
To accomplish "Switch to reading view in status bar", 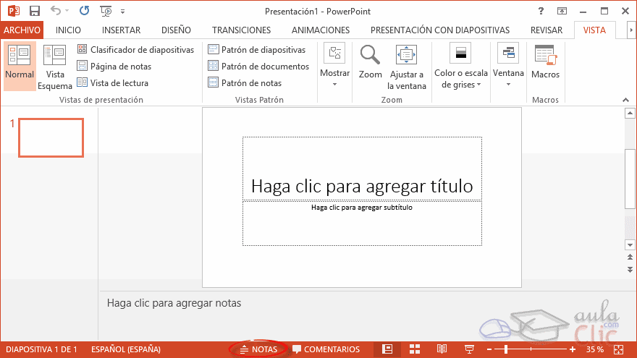I will coord(441,349).
